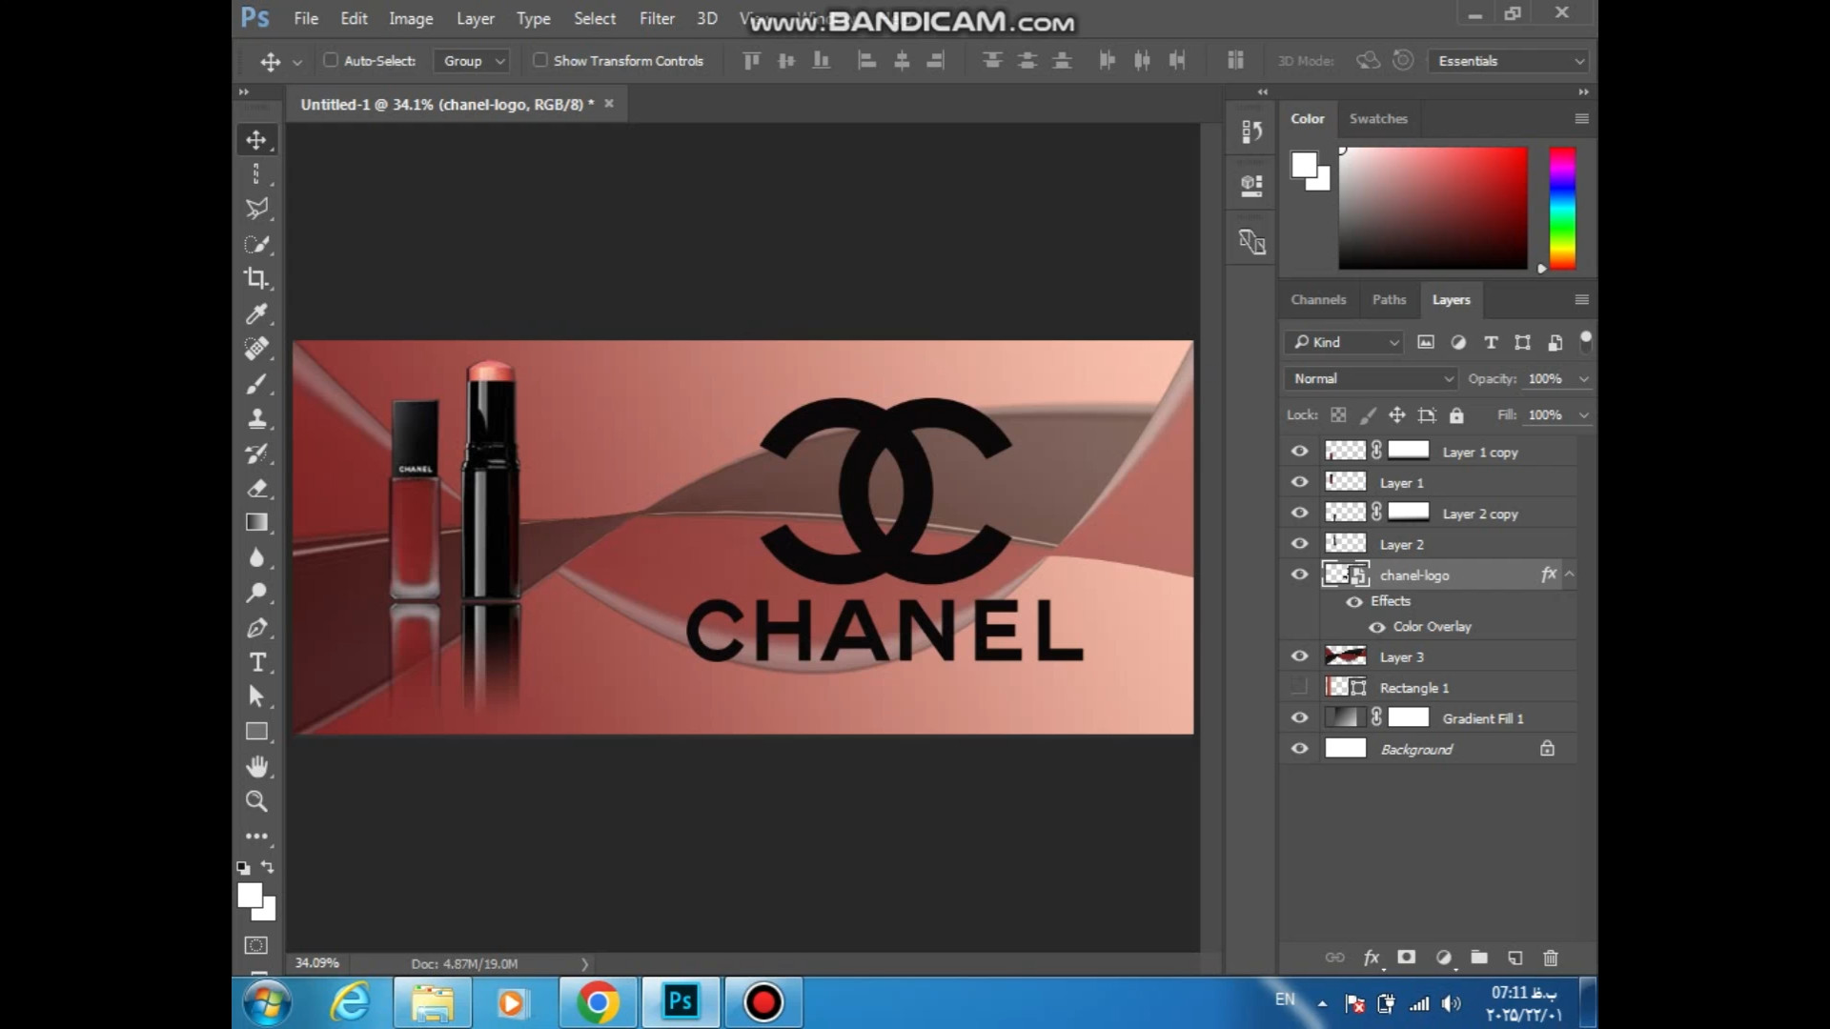
Task: Open the Normal blend mode dropdown
Action: (1371, 379)
